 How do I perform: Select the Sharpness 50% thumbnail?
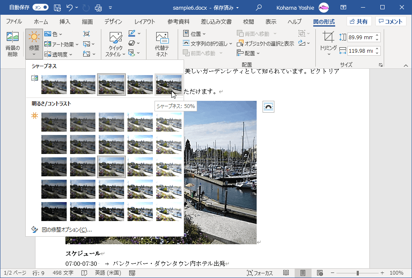point(169,84)
